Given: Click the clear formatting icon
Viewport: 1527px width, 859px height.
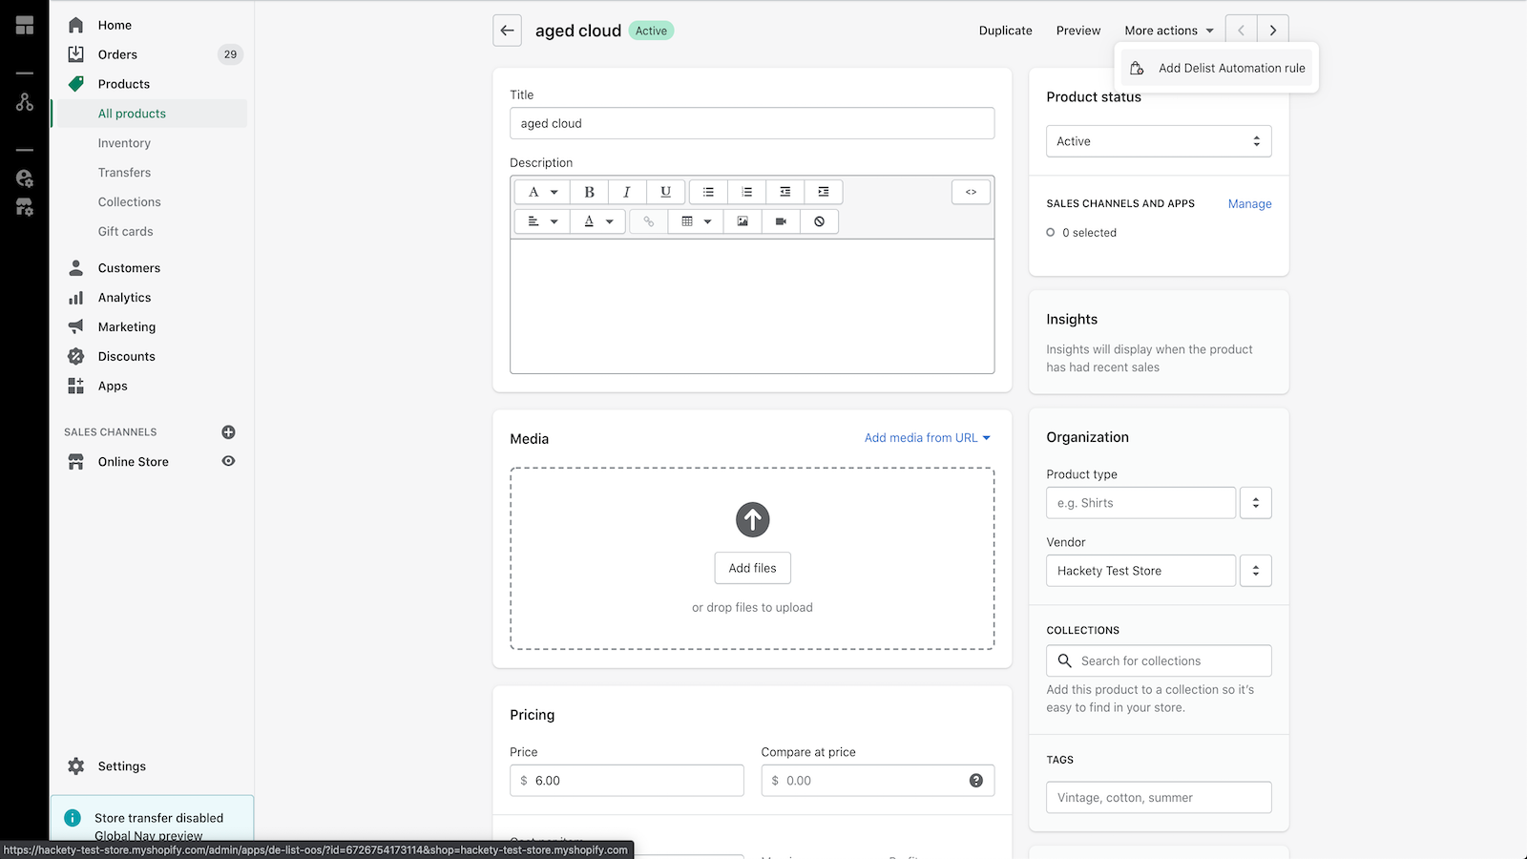Looking at the screenshot, I should 819,221.
